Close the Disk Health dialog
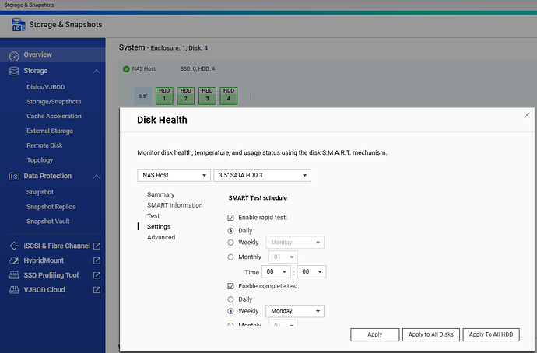The image size is (537, 353). coord(527,115)
